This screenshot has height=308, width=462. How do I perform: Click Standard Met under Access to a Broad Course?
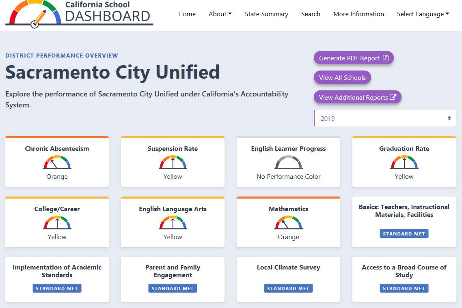[404, 288]
